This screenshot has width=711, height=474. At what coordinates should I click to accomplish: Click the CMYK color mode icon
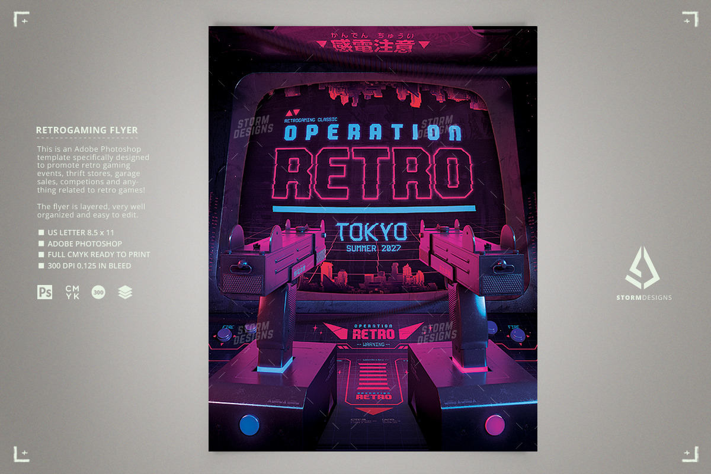click(72, 292)
